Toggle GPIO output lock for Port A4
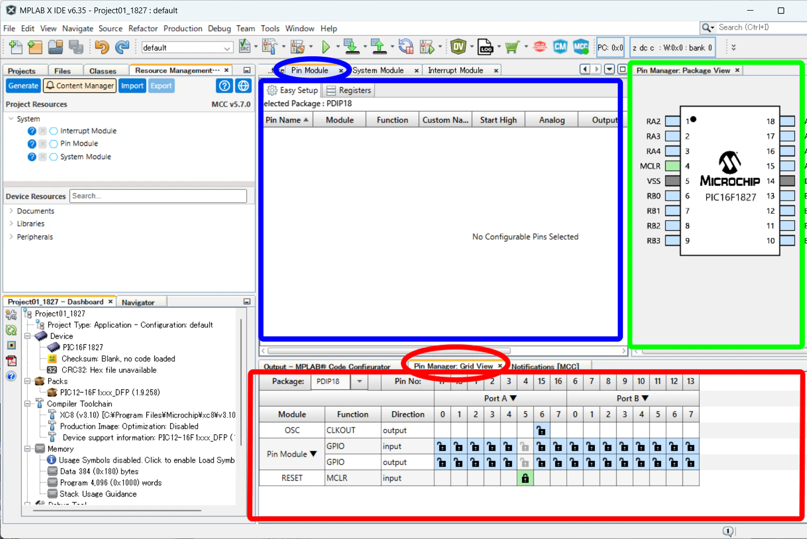 tap(508, 463)
